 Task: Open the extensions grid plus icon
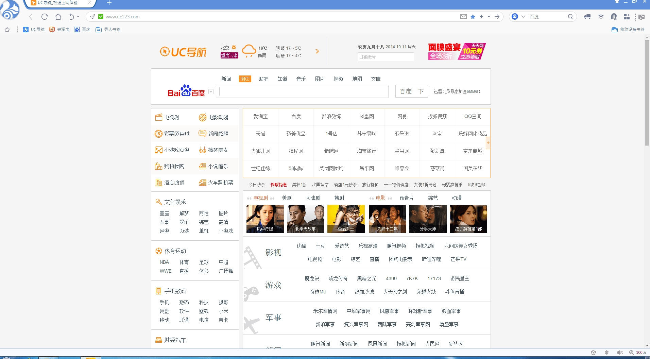click(x=627, y=17)
